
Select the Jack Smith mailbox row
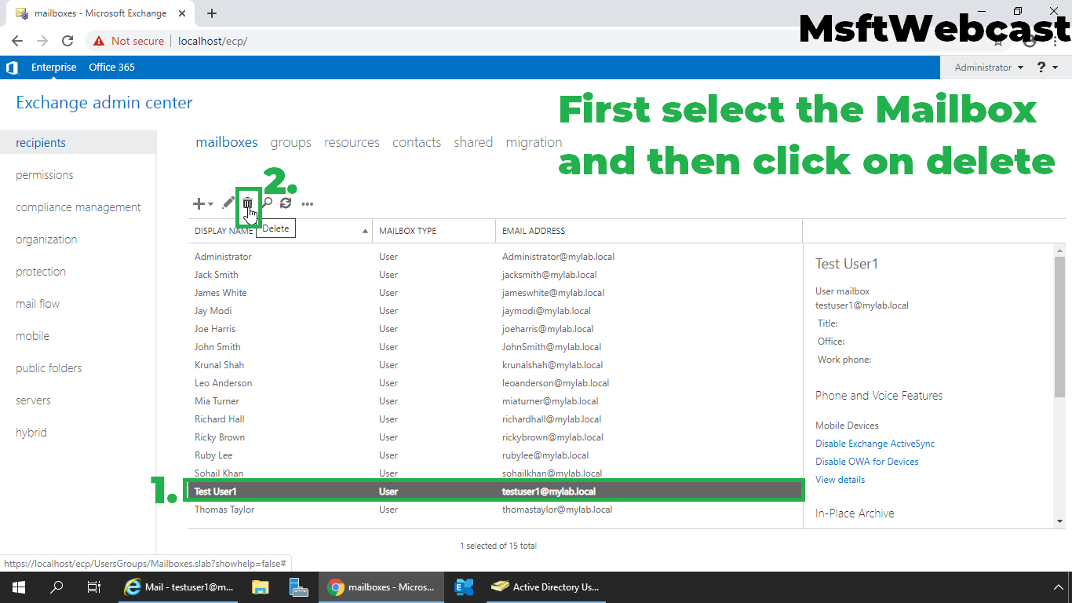[495, 275]
